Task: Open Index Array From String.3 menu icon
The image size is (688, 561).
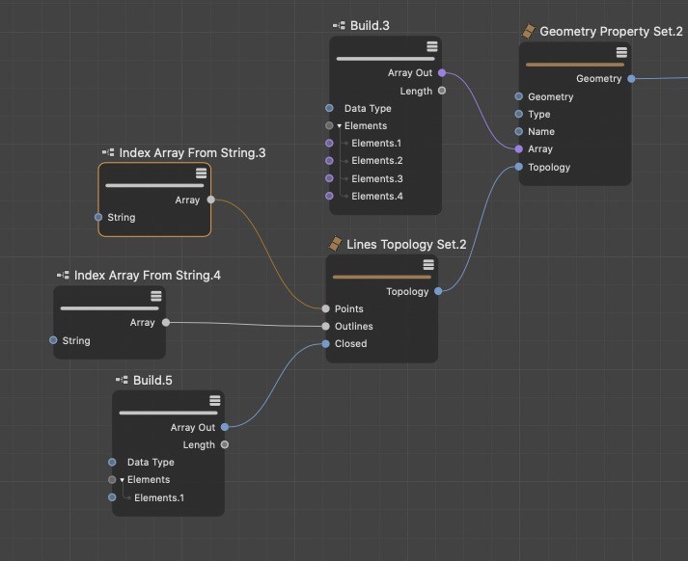Action: (201, 174)
